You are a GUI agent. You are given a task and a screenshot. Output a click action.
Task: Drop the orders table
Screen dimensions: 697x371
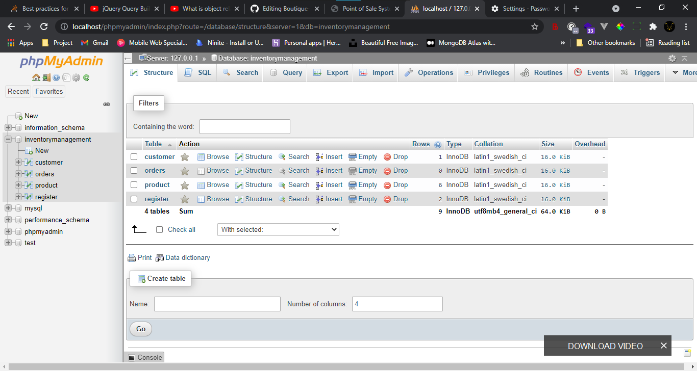click(395, 171)
